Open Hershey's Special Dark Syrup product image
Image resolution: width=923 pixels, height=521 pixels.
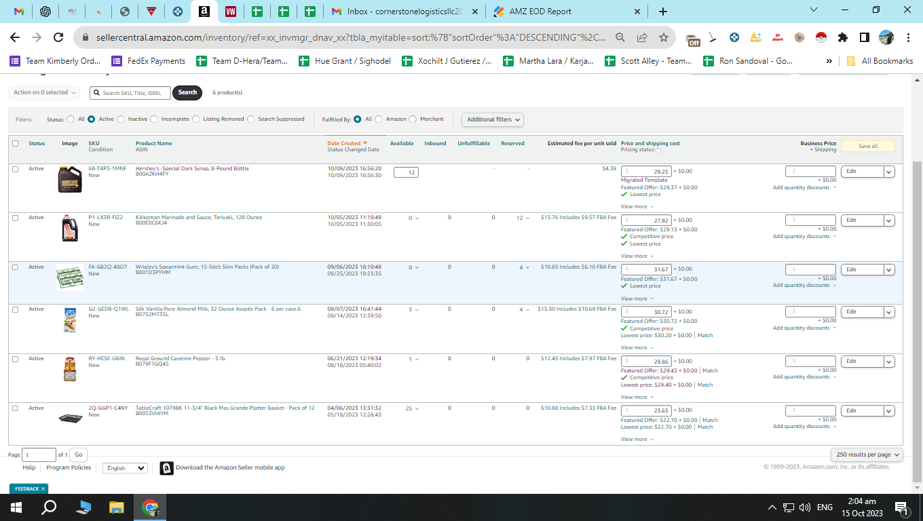[70, 180]
